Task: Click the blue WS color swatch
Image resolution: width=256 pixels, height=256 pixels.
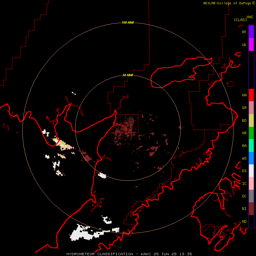Action: (251, 158)
